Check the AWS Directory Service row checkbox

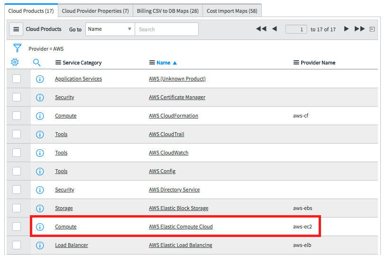point(17,190)
